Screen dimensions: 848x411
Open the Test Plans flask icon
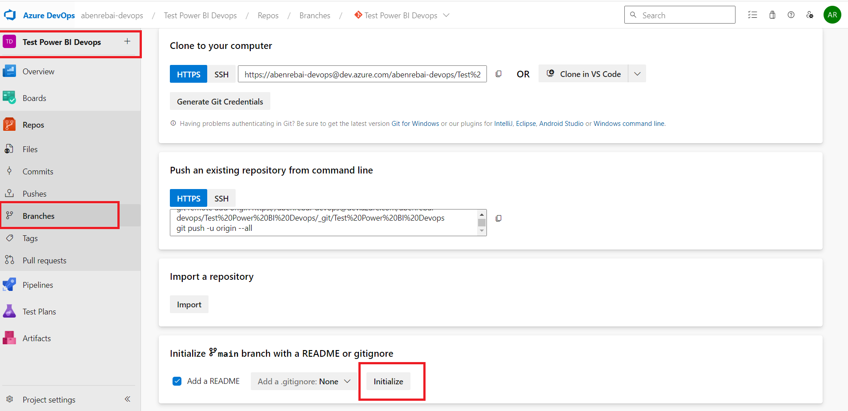pyautogui.click(x=9, y=311)
